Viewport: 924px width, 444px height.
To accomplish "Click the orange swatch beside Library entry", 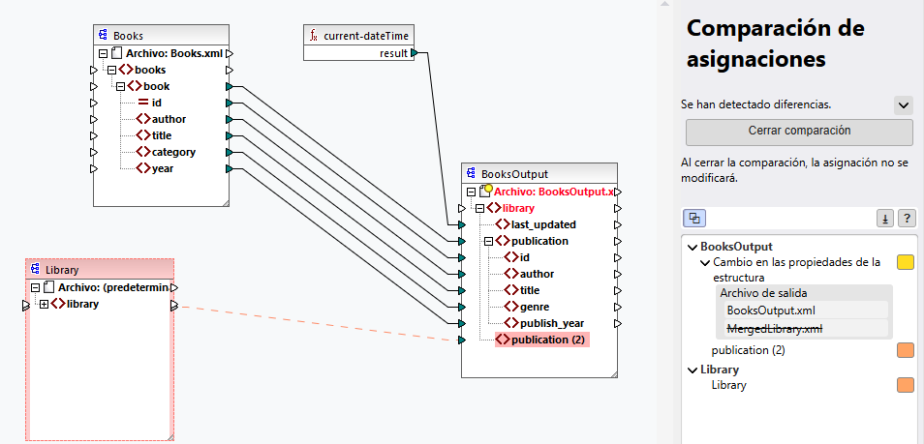I will 906,385.
